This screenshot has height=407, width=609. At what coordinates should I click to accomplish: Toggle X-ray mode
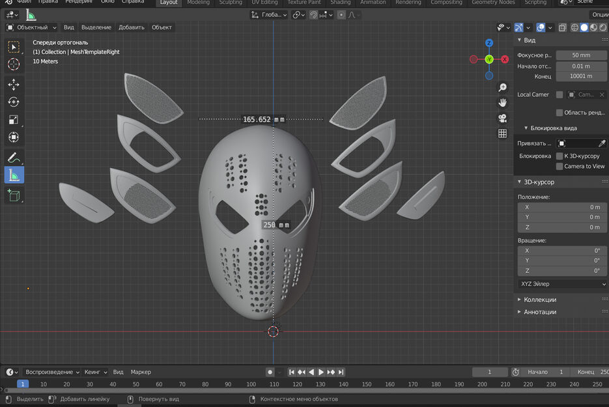[x=562, y=27]
